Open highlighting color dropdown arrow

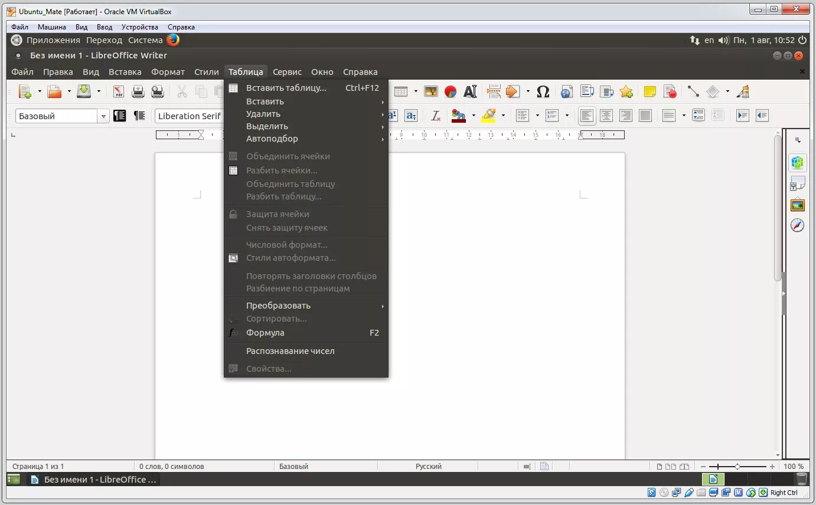click(x=503, y=116)
